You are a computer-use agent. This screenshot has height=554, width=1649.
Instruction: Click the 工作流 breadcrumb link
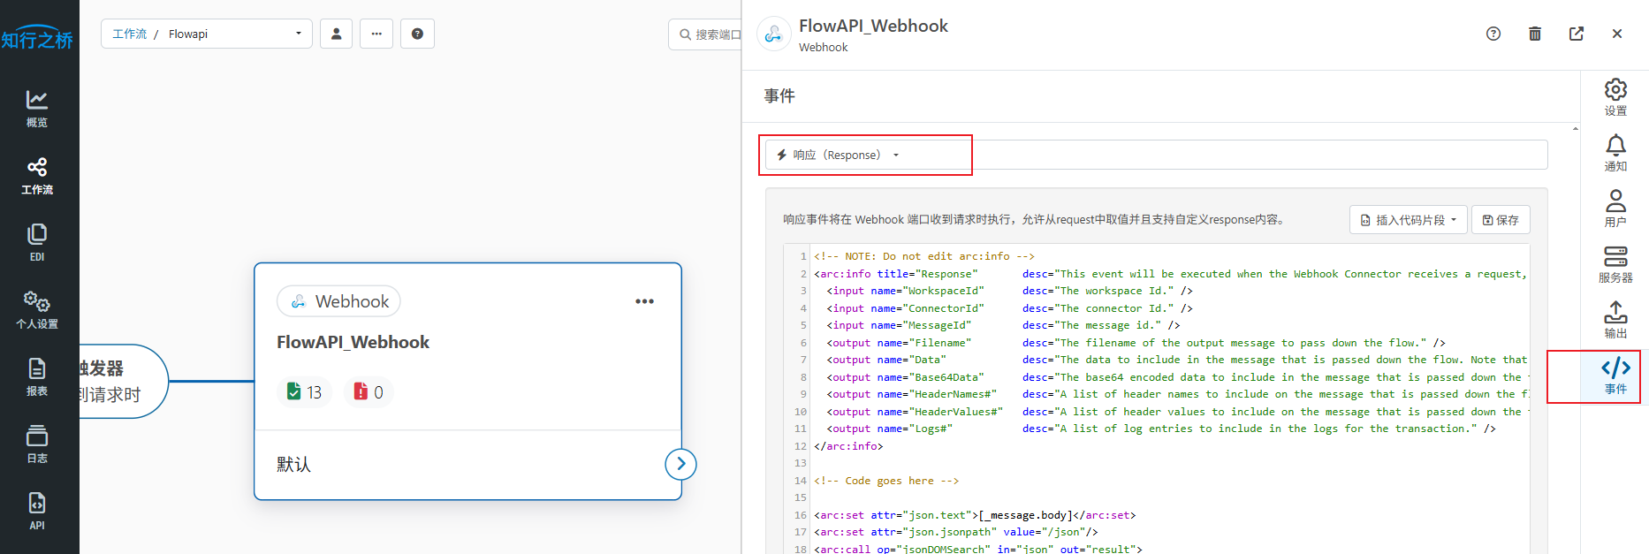(129, 34)
